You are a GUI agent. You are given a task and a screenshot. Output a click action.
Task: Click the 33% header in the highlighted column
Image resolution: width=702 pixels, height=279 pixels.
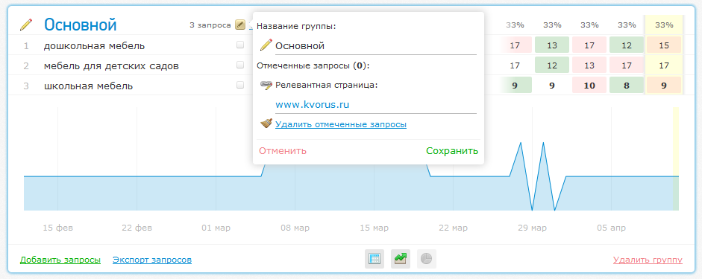click(x=664, y=25)
